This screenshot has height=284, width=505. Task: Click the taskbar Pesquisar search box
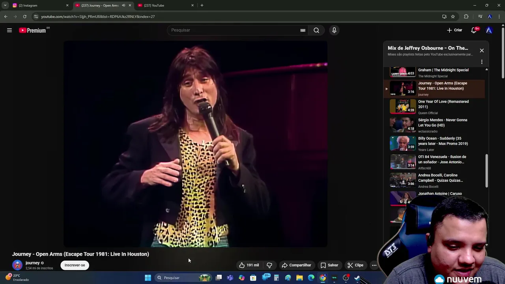(183, 278)
